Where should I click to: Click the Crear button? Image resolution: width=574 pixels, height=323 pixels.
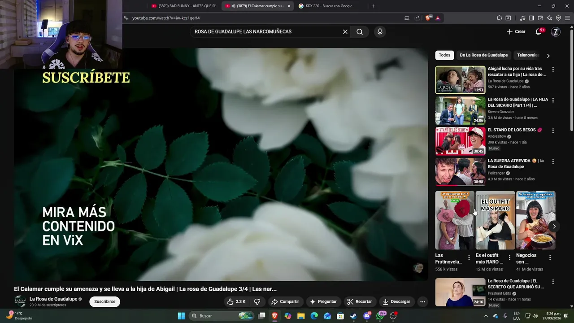[x=516, y=32]
